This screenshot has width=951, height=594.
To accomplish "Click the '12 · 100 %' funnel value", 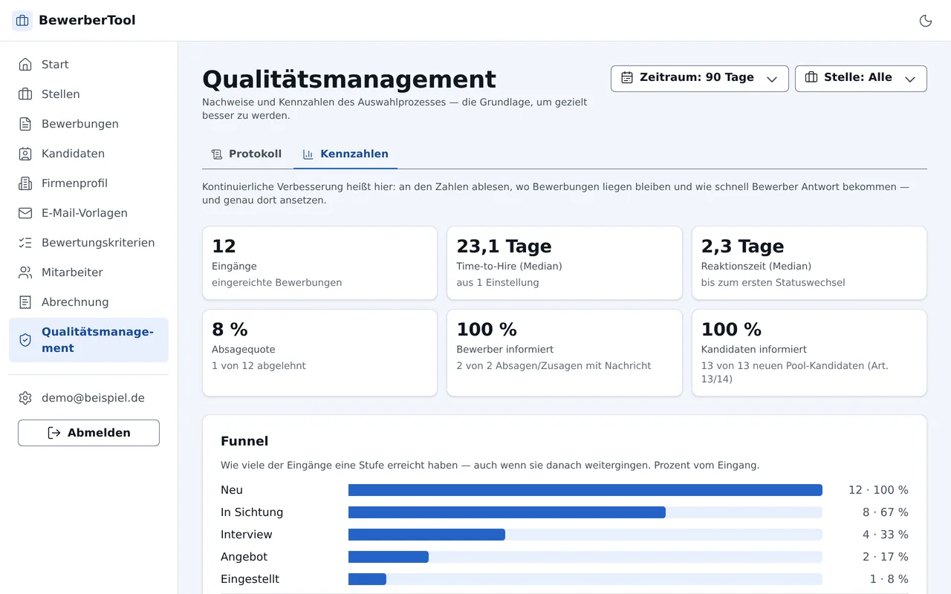I will click(x=878, y=490).
